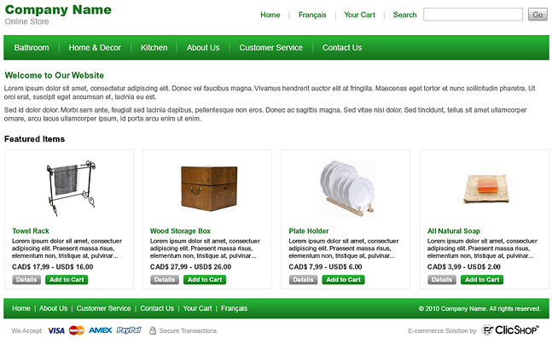Click the PayPal payment icon
This screenshot has width=552, height=344.
point(129,330)
